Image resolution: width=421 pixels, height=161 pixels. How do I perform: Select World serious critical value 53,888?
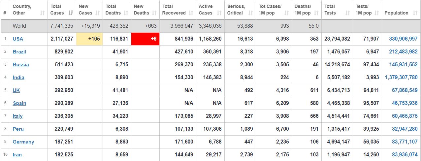[245, 26]
